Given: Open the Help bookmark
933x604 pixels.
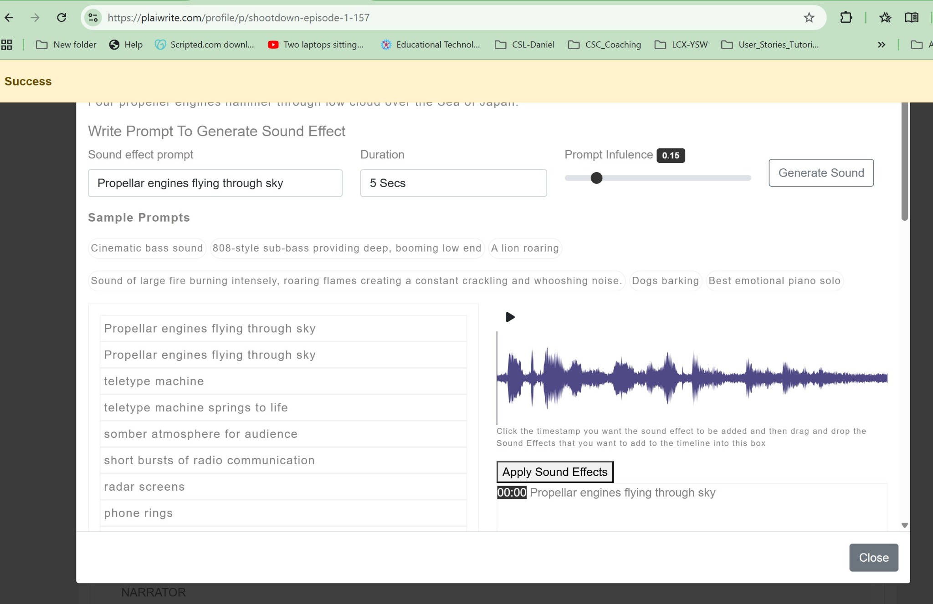Looking at the screenshot, I should [x=126, y=45].
